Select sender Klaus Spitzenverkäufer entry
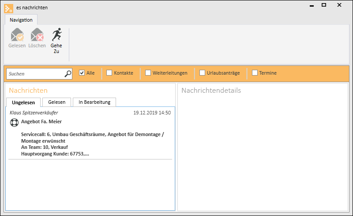This screenshot has width=353, height=216. 34,113
